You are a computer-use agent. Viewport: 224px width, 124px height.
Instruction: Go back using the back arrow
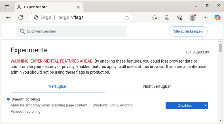[x=8, y=18]
